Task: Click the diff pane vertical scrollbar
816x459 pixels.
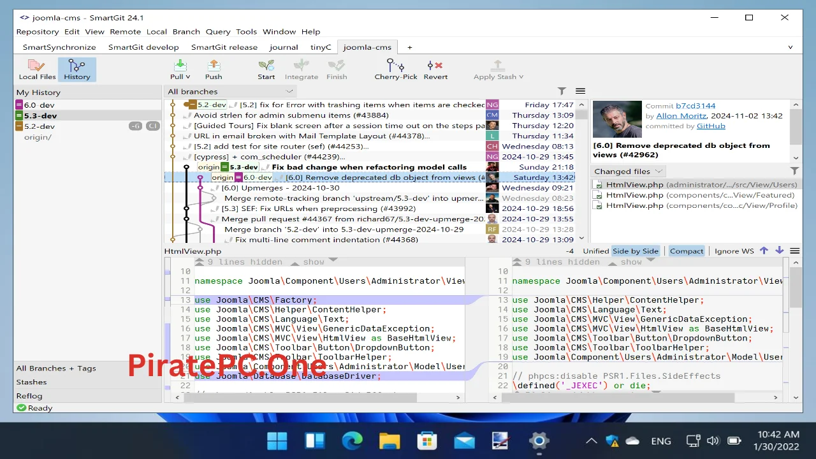Action: tap(795, 330)
